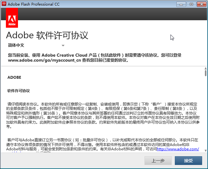The width and height of the screenshot is (208, 169).
Task: Maximize the installer window
Action: [x=191, y=4]
